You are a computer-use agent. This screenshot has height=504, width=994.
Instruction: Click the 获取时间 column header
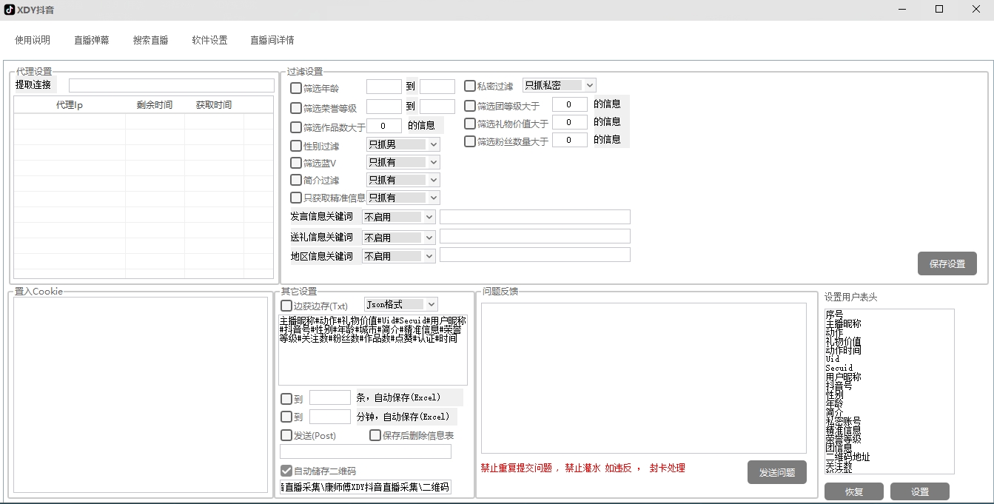[214, 105]
